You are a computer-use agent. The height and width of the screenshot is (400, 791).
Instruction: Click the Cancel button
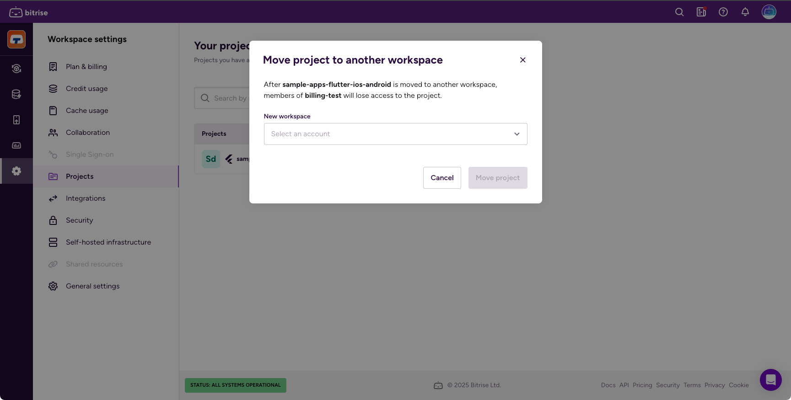pos(442,178)
